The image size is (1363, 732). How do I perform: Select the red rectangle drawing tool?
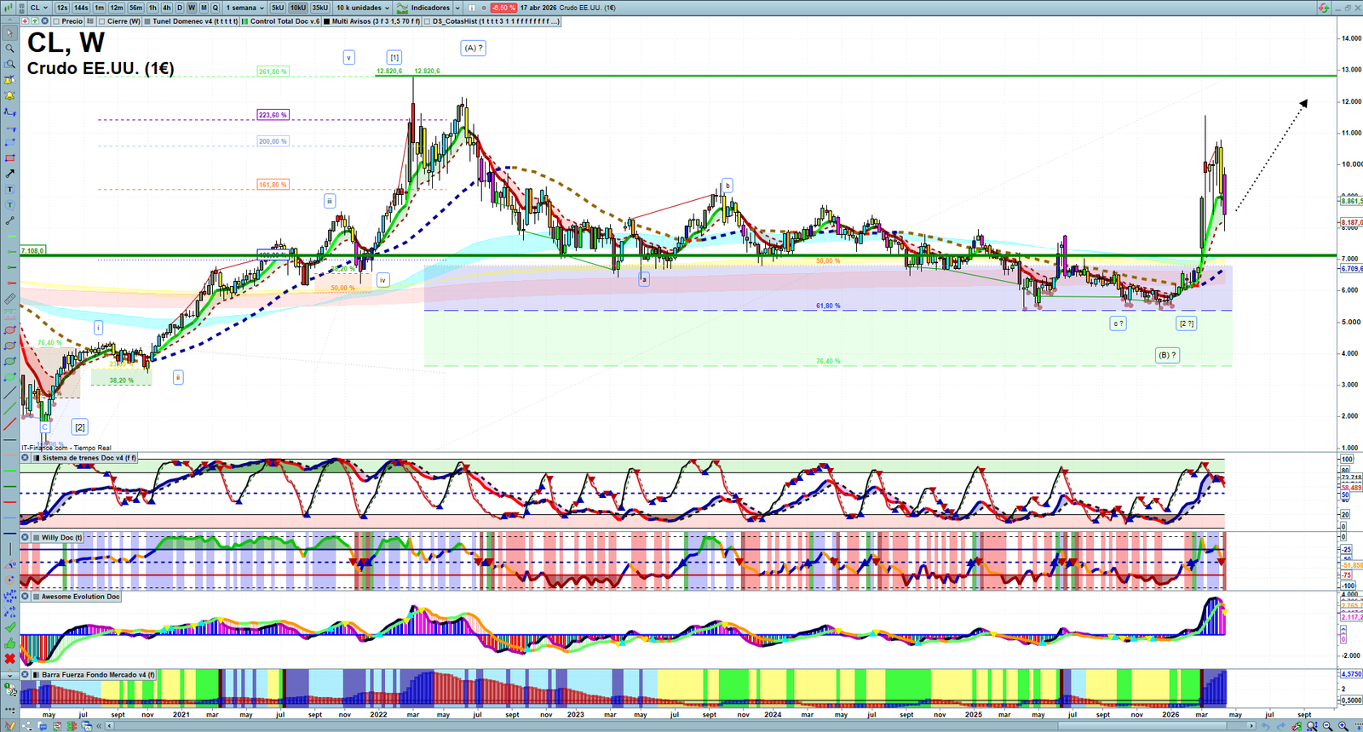point(10,158)
